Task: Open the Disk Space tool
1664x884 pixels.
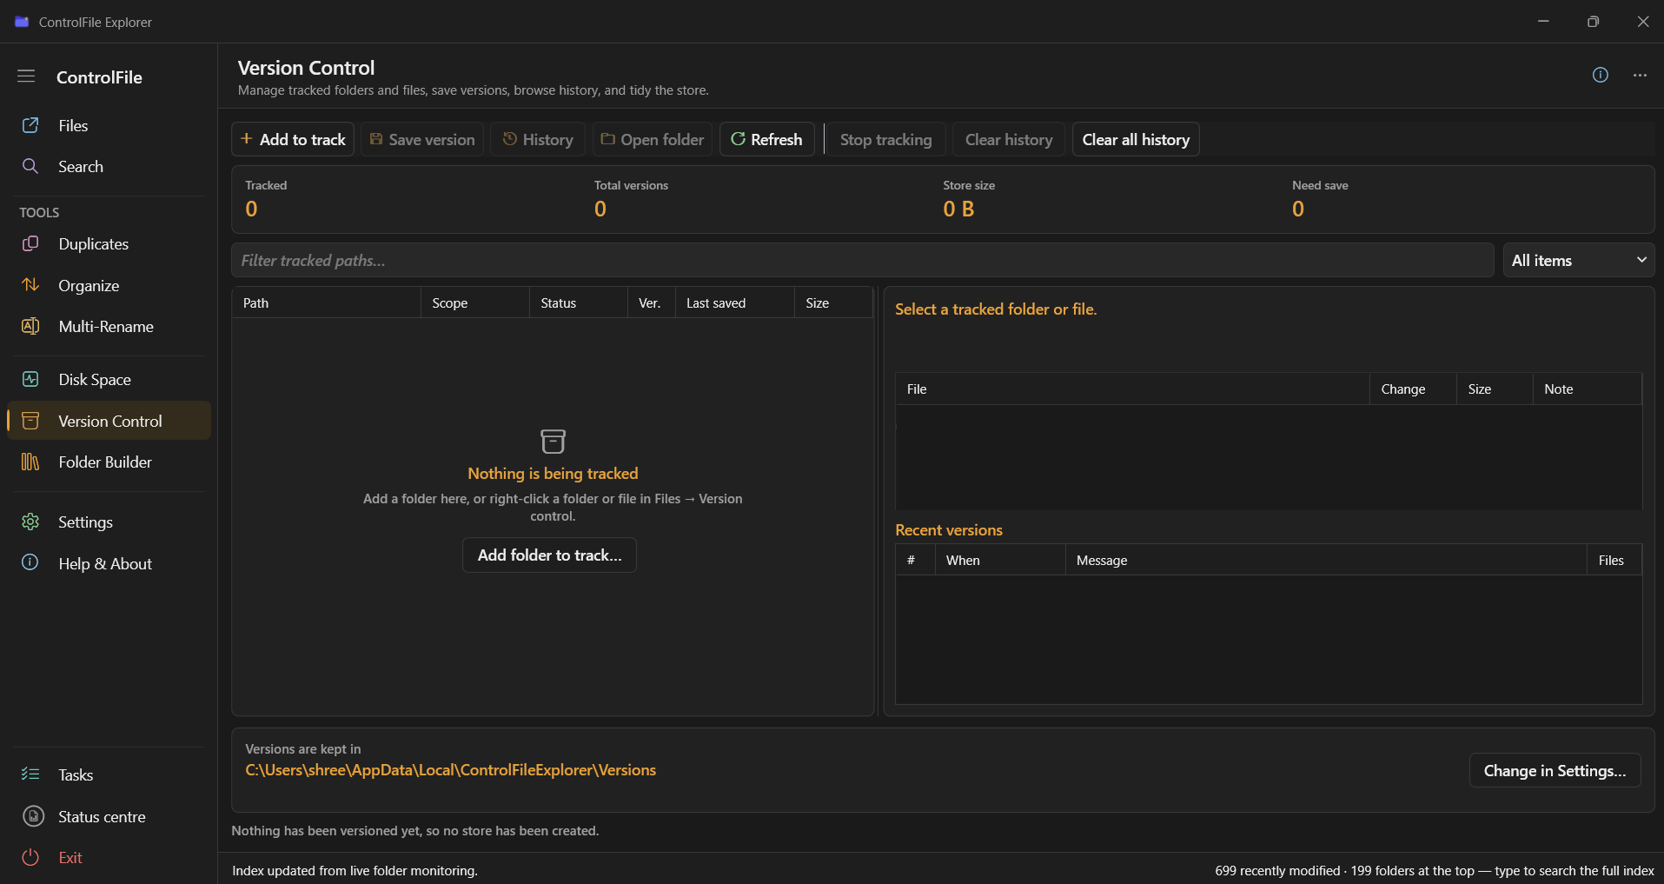Action: pyautogui.click(x=109, y=379)
